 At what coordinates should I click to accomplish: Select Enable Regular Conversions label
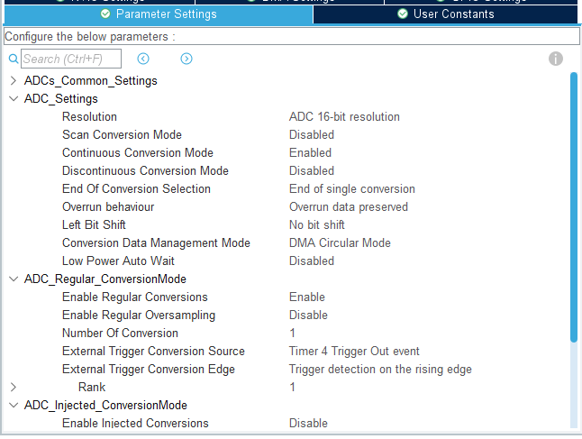pos(135,297)
